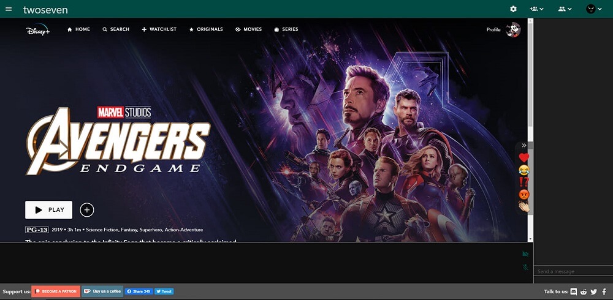Click the Twitter Tweet button

164,291
